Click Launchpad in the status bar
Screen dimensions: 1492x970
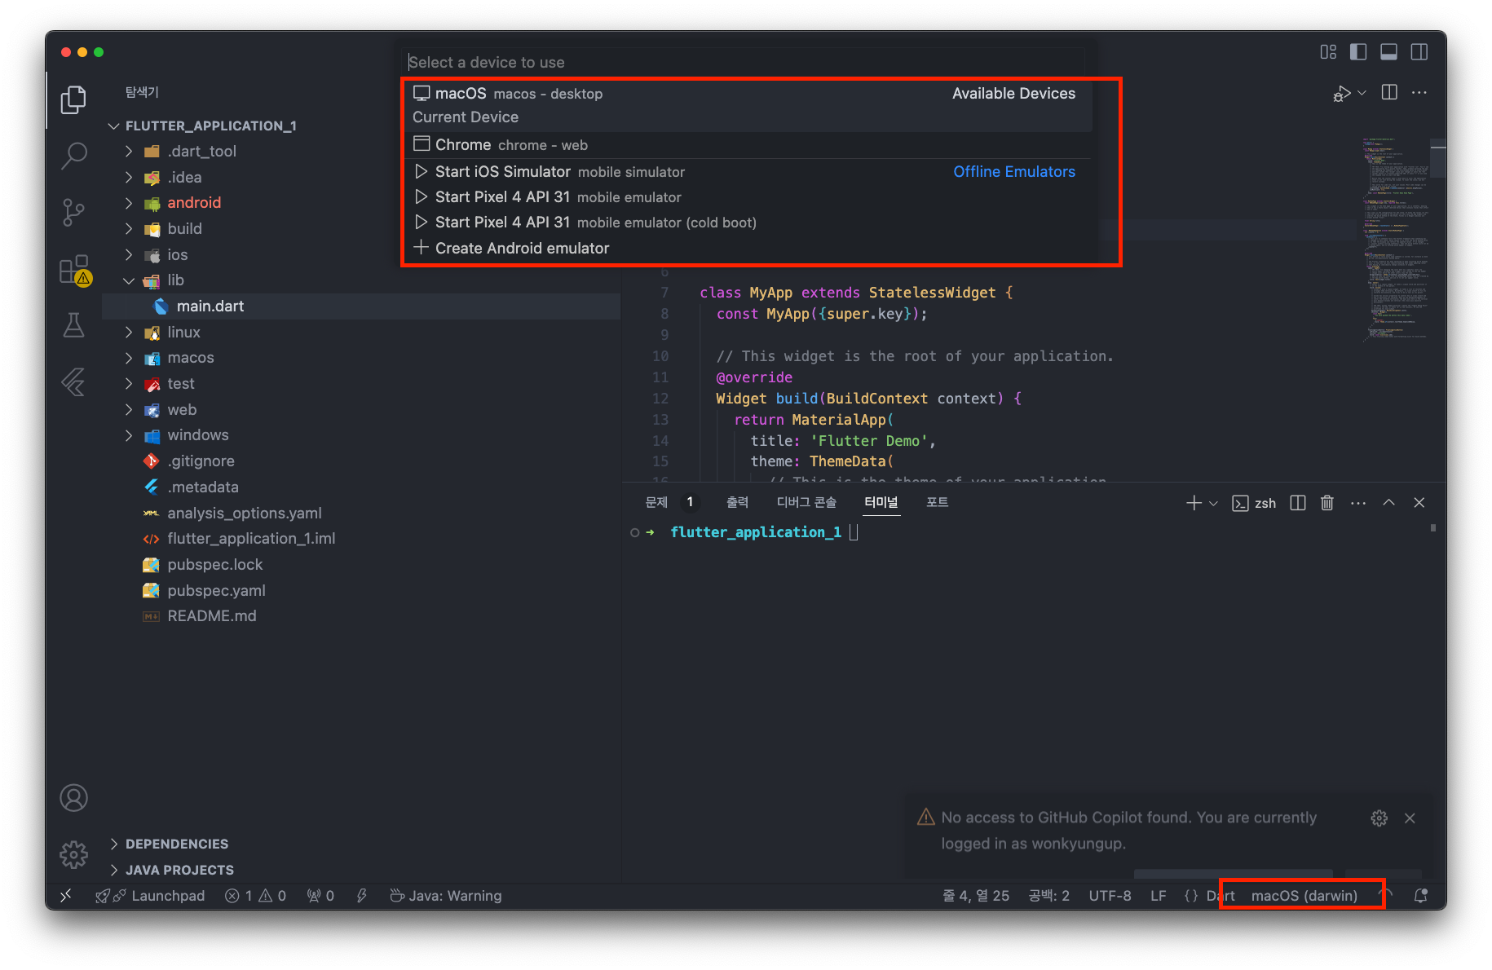[x=151, y=896]
